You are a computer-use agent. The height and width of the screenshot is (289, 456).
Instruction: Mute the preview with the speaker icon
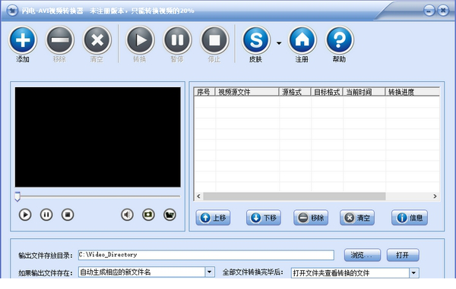pyautogui.click(x=127, y=215)
